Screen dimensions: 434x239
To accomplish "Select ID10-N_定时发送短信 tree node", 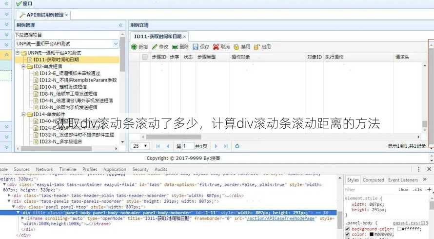I will 63,87.
